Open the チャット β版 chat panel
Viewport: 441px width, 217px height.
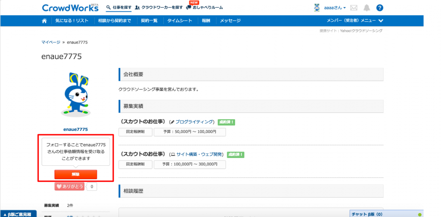[366, 214]
